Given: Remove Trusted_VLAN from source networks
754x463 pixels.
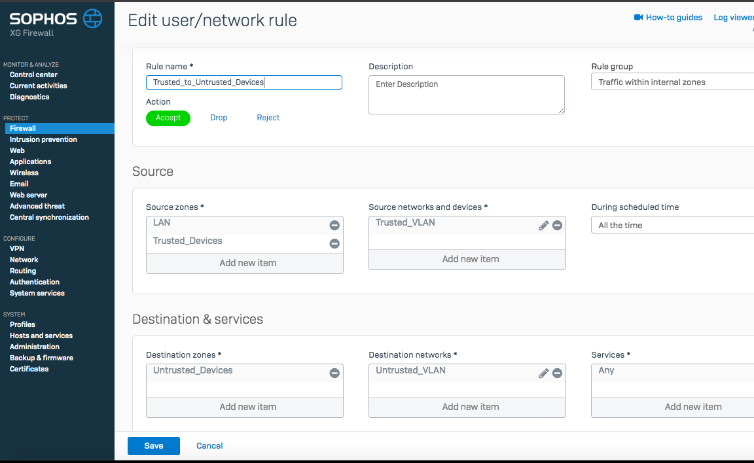Looking at the screenshot, I should tap(557, 226).
